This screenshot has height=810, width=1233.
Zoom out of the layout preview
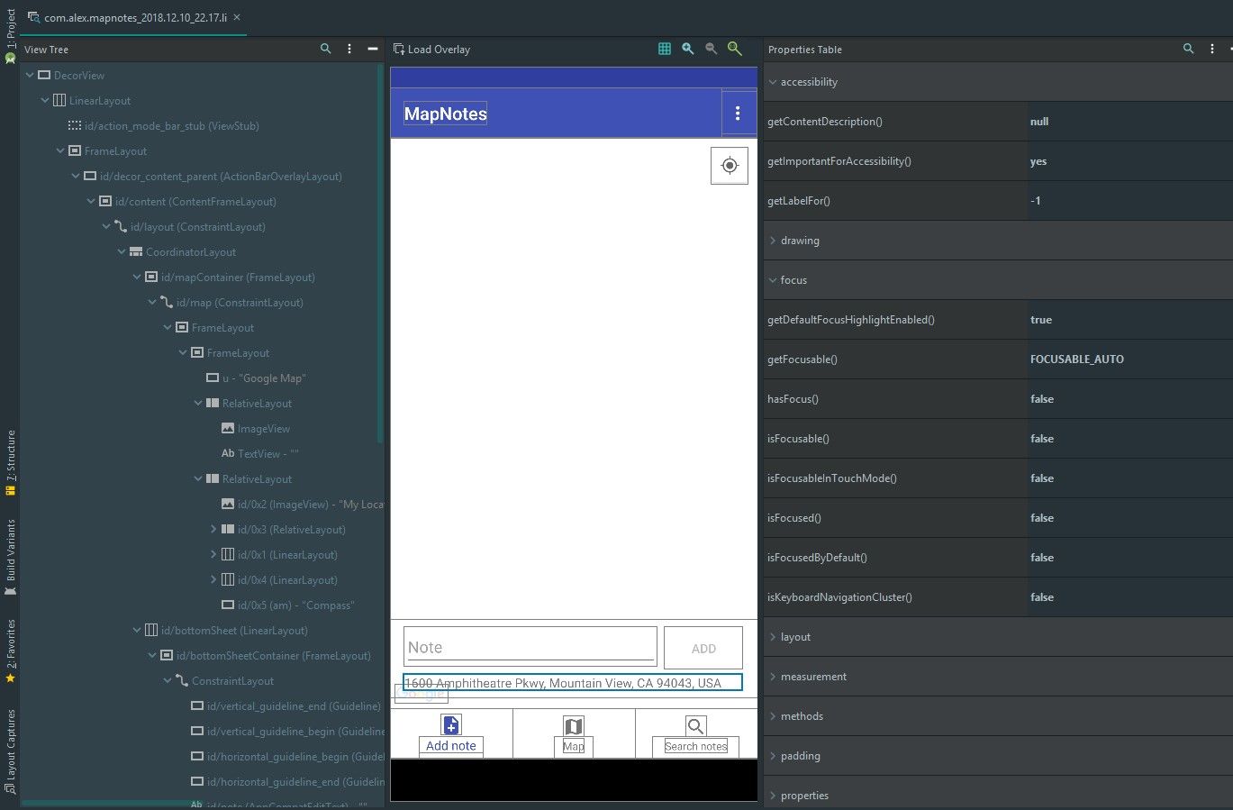(x=712, y=49)
